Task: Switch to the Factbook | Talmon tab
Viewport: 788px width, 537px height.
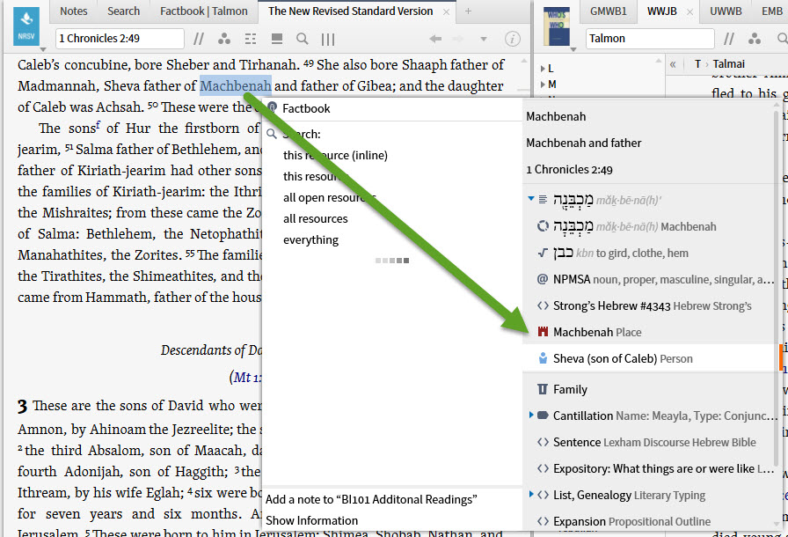Action: pos(204,11)
